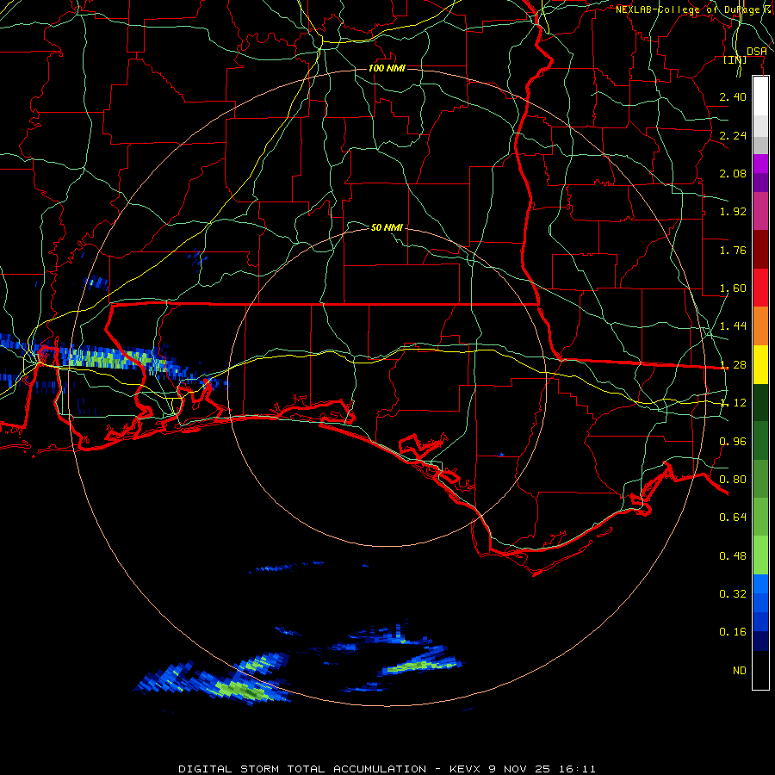775x775 pixels.
Task: Select the 1.44 legend value
Action: (x=733, y=326)
